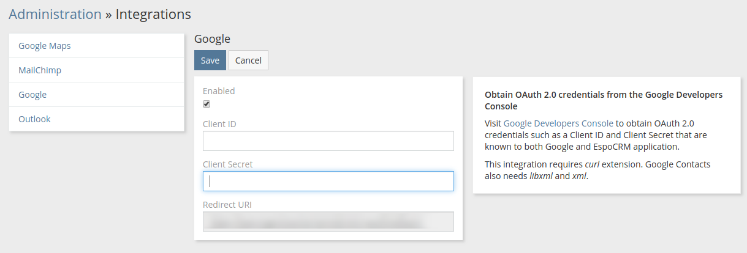
Task: Open Outlook integration settings
Action: pyautogui.click(x=97, y=119)
